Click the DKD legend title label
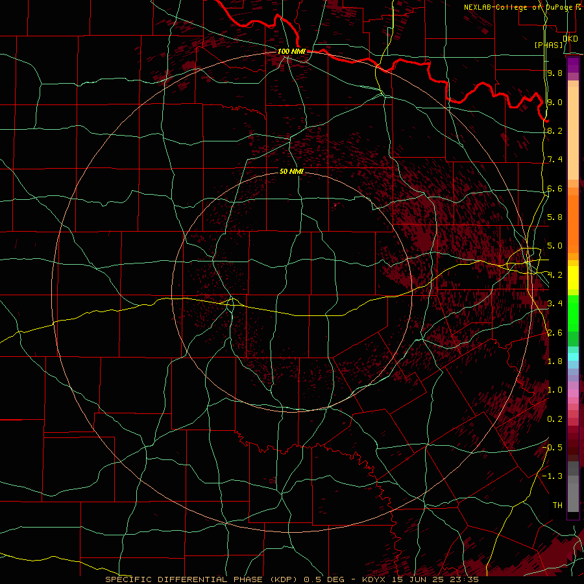Screen dimensions: 584x584 [570, 39]
